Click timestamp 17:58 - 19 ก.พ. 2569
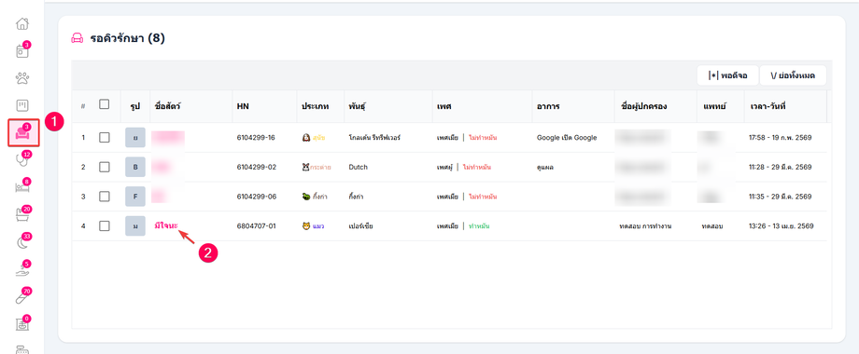Screen dimensions: 859x354 click(781, 138)
